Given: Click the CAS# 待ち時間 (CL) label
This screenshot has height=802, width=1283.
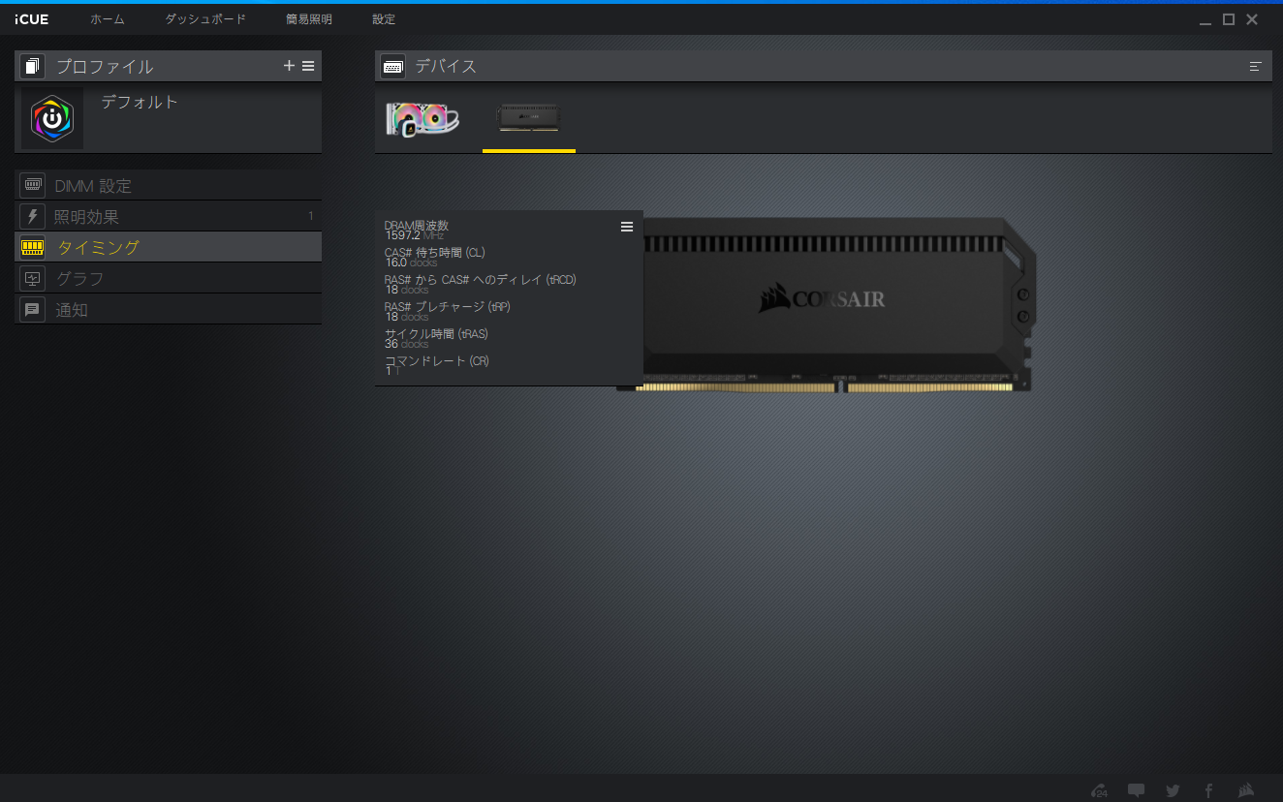Looking at the screenshot, I should [x=434, y=252].
